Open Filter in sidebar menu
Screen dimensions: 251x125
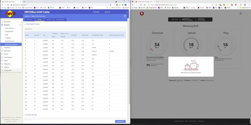coord(7,35)
